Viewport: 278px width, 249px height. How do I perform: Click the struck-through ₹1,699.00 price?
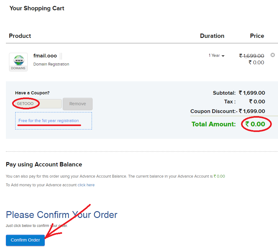point(252,56)
